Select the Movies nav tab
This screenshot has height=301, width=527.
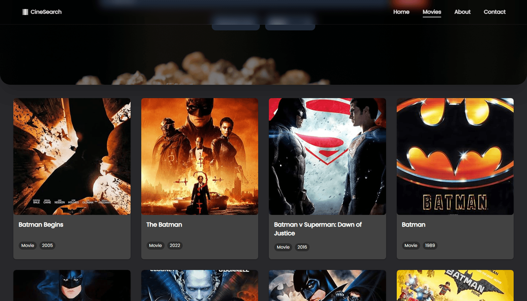pos(432,12)
